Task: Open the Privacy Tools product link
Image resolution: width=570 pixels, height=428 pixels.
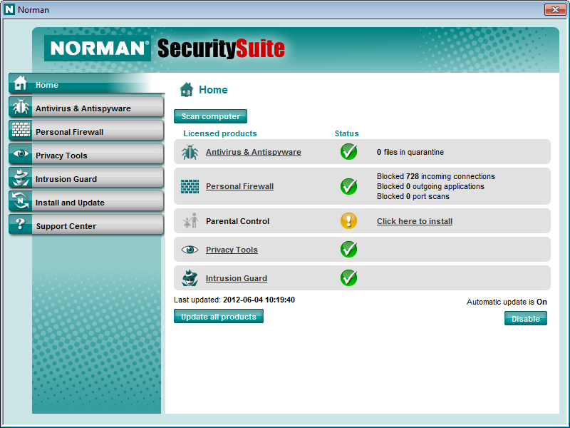Action: tap(232, 250)
